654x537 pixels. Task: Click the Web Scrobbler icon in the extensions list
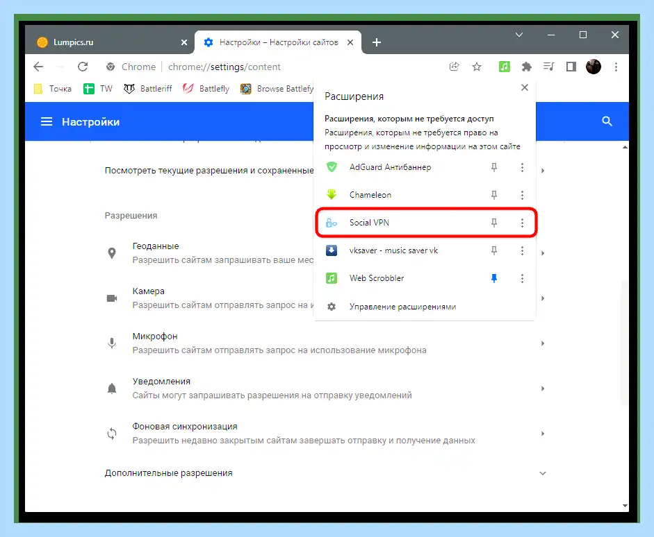[x=332, y=278]
